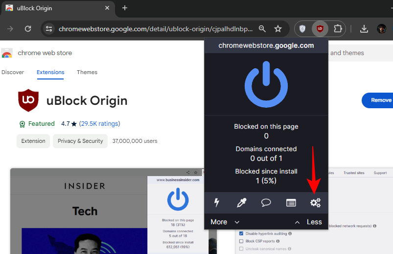Viewport: 393px width, 254px height.
Task: Reload the page
Action: coord(28,29)
